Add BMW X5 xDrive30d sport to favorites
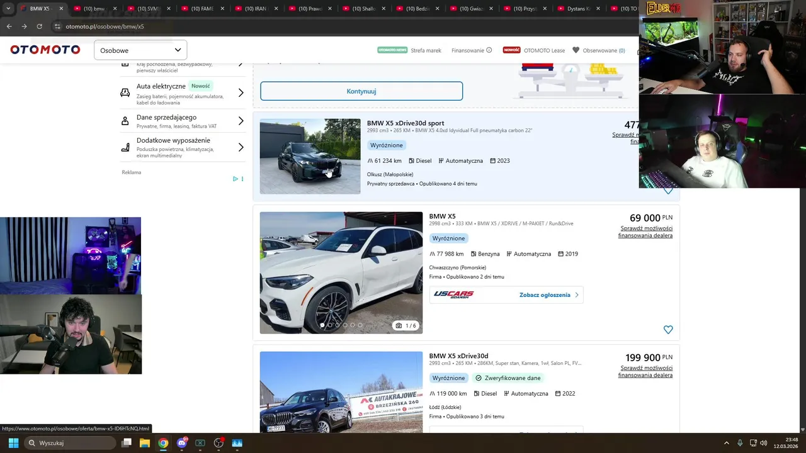 [668, 191]
